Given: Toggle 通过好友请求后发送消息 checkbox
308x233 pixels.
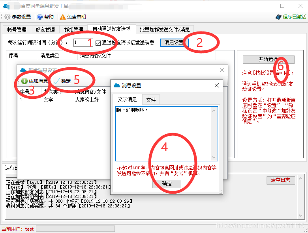Looking at the screenshot, I should coord(98,43).
